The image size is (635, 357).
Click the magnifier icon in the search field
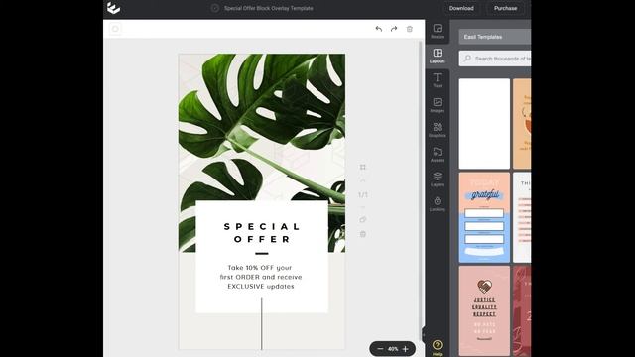[467, 59]
